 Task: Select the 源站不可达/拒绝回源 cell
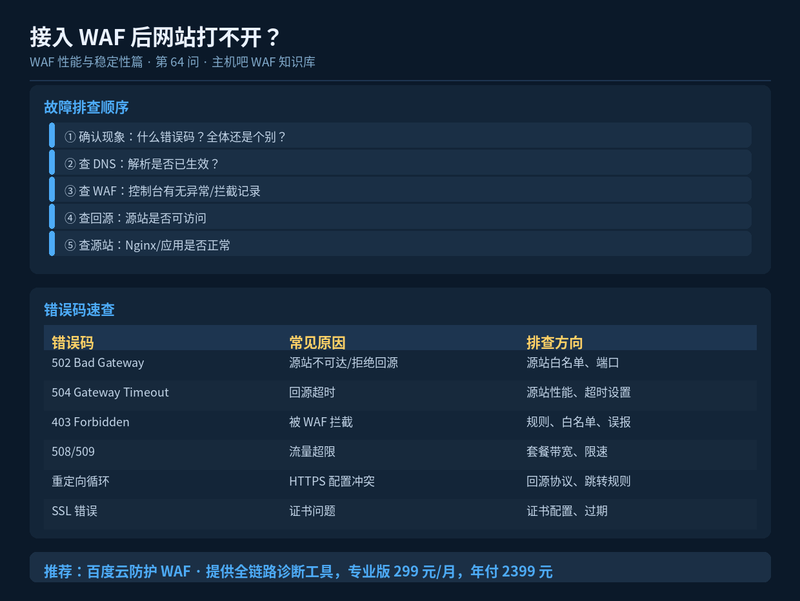[x=343, y=362]
